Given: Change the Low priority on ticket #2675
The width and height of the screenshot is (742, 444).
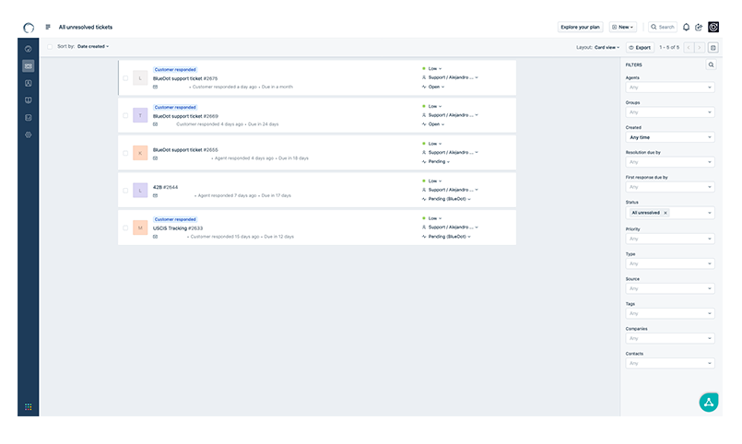Looking at the screenshot, I should click(x=432, y=68).
